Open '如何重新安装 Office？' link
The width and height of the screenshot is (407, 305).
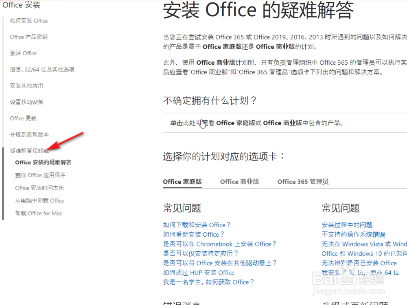[194, 235]
